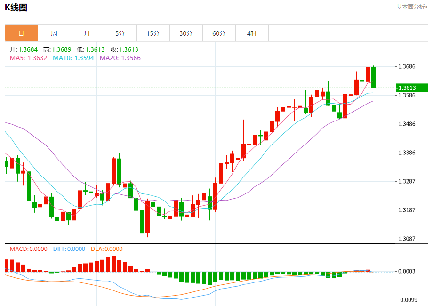Open the 基本面分析 link
Image resolution: width=433 pixels, height=306 pixels.
[412, 7]
